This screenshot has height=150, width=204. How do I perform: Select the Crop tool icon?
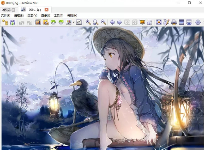(38, 22)
